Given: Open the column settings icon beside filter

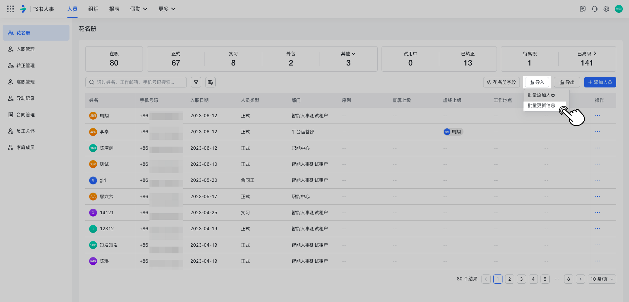Looking at the screenshot, I should pyautogui.click(x=210, y=82).
